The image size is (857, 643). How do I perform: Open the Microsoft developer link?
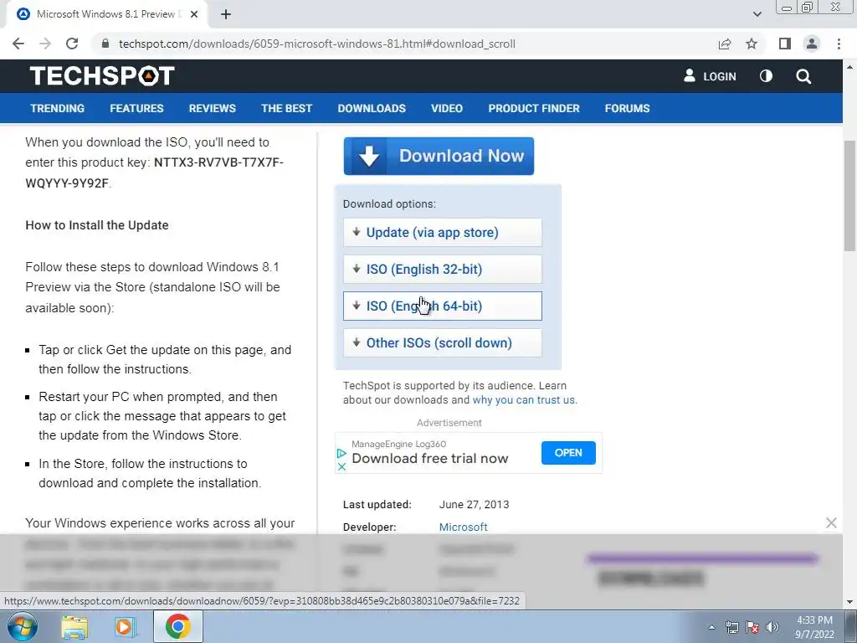click(463, 527)
